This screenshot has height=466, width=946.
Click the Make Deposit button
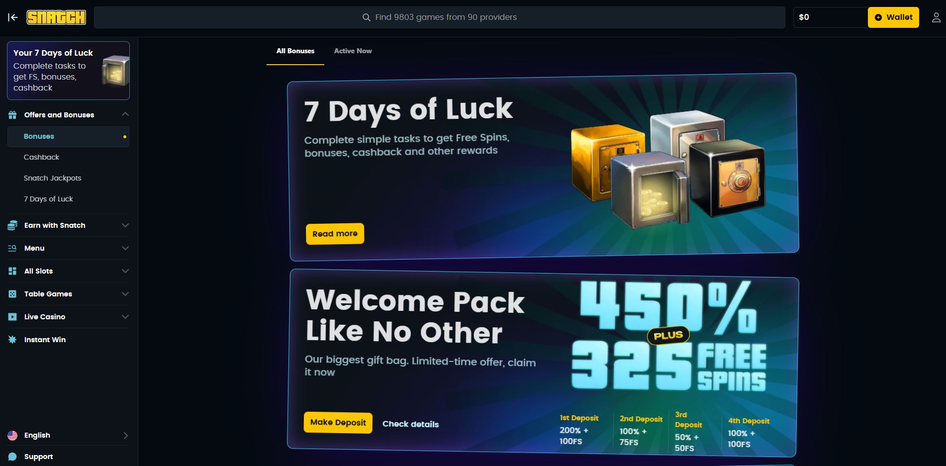(x=338, y=423)
